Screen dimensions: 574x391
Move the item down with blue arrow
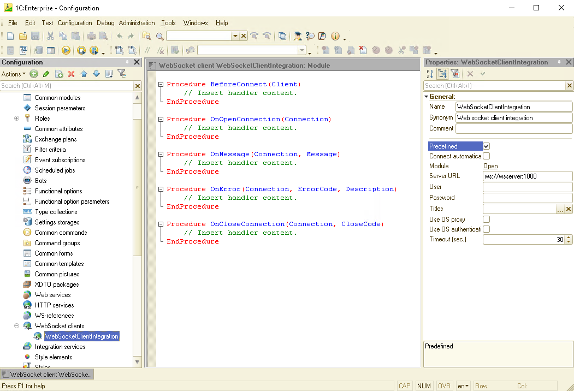point(96,74)
